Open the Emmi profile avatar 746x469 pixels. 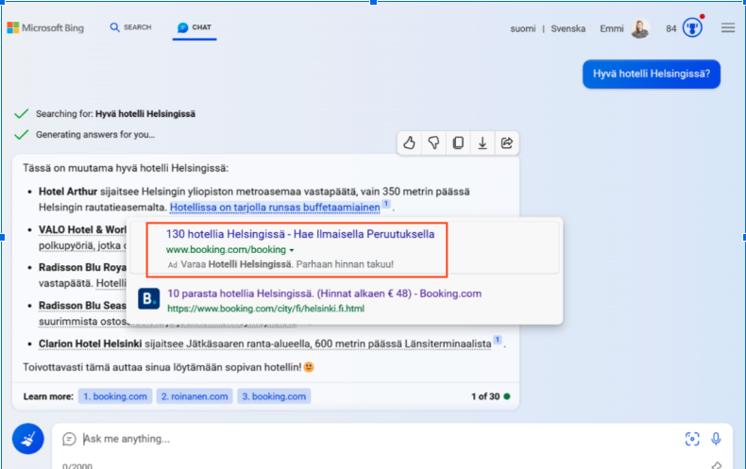click(640, 28)
